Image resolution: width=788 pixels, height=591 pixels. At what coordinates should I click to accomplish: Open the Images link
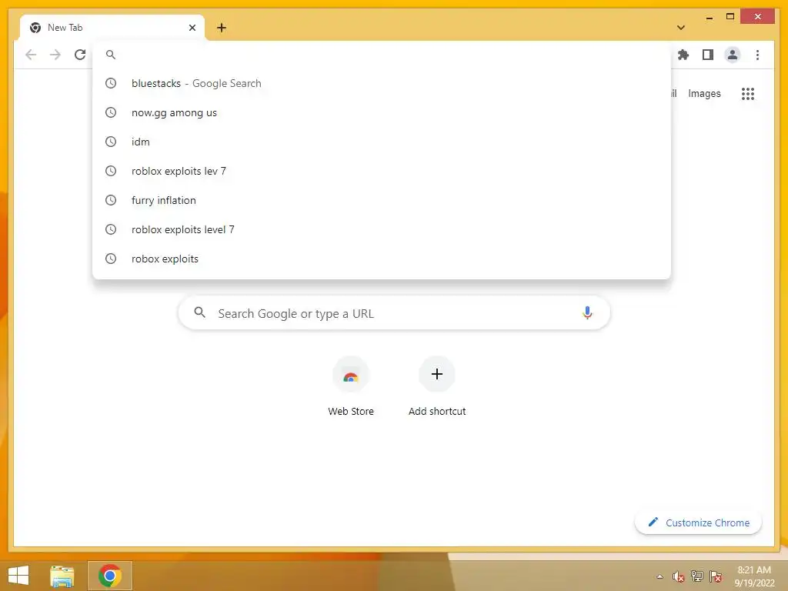click(704, 93)
